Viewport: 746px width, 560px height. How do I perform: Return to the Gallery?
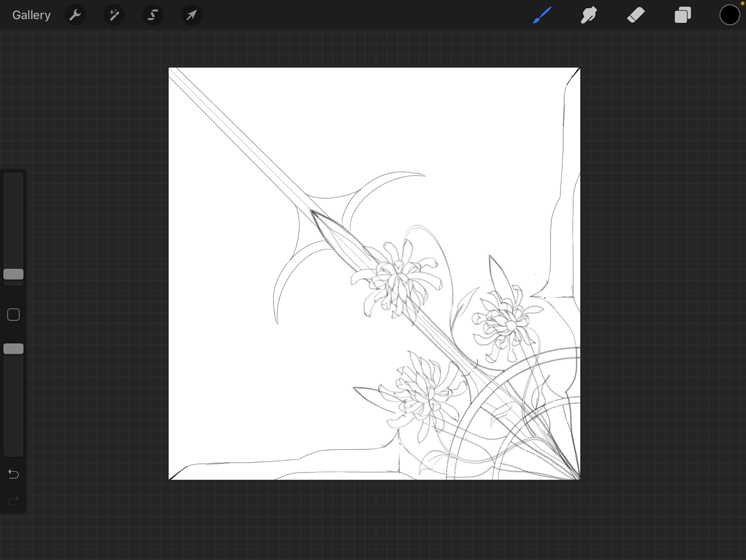point(31,15)
